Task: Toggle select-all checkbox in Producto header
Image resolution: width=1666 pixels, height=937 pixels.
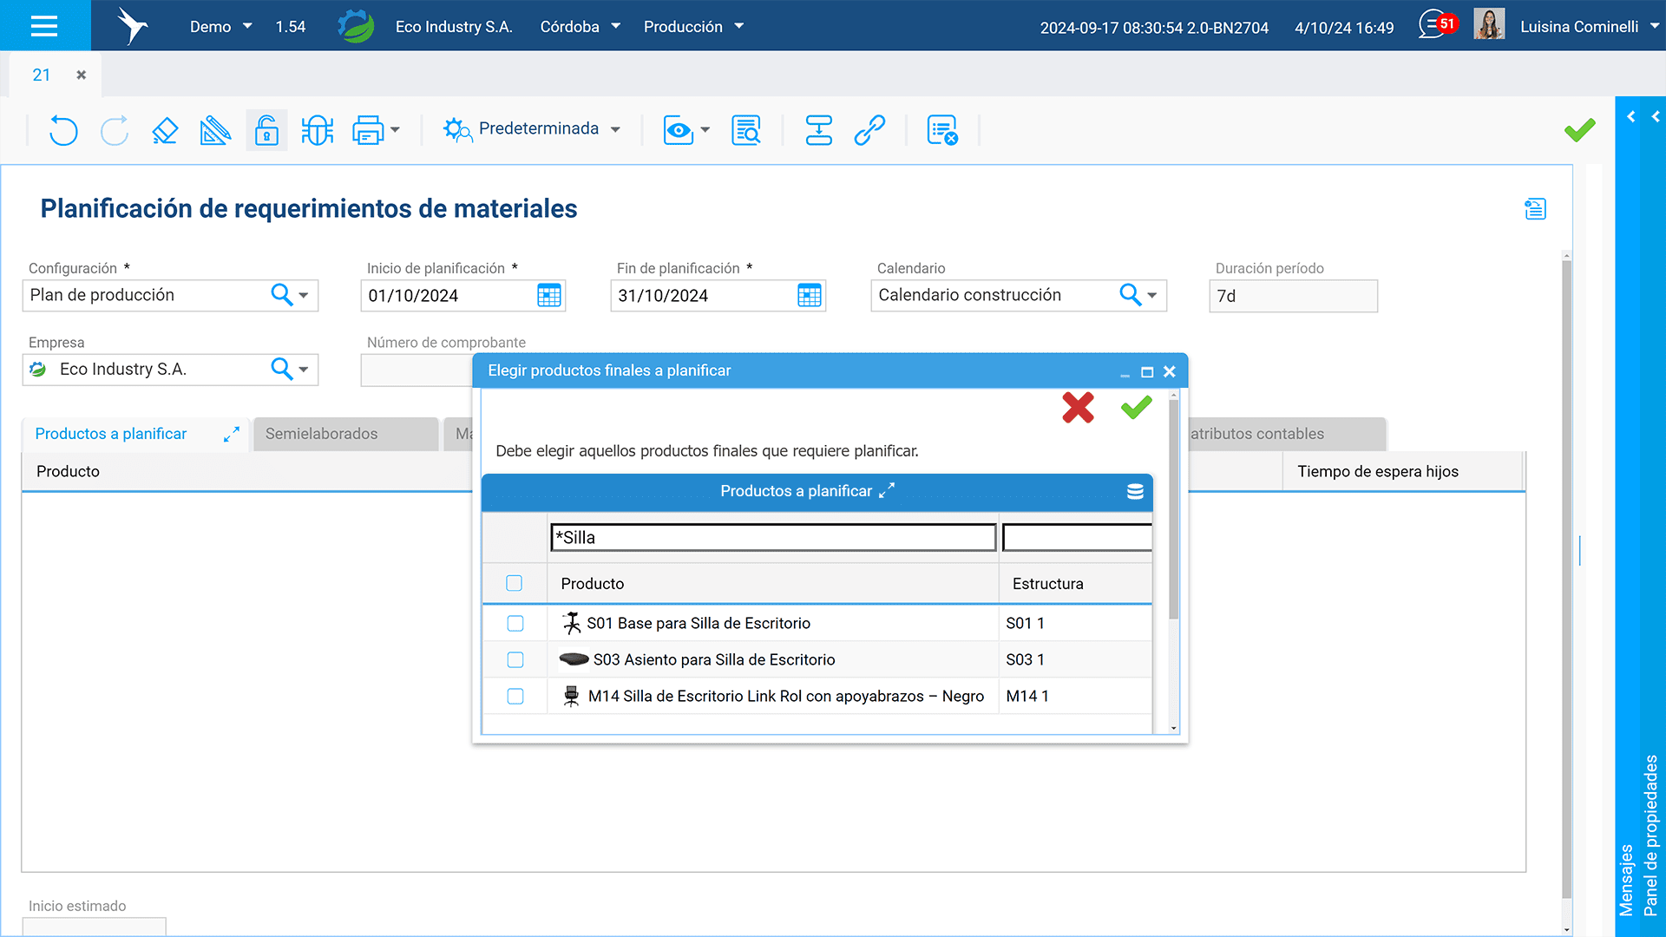Action: [x=515, y=583]
